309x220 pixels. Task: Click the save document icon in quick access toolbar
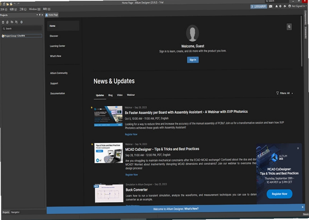[4, 4]
